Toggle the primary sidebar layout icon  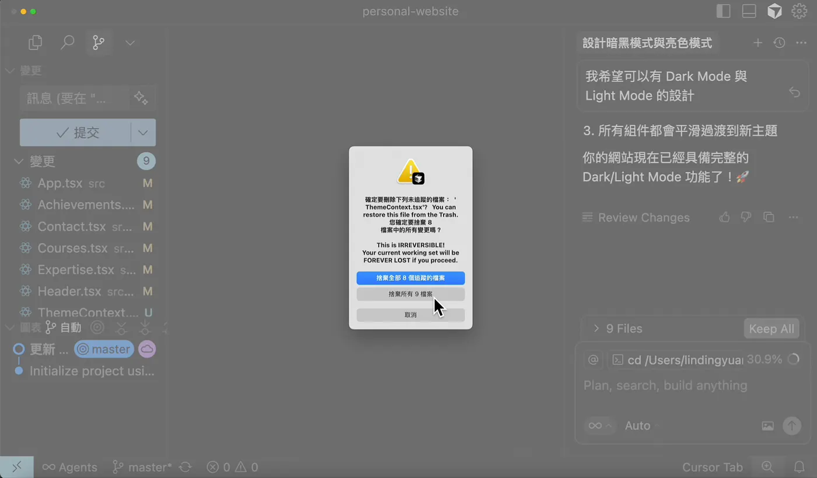pos(723,11)
